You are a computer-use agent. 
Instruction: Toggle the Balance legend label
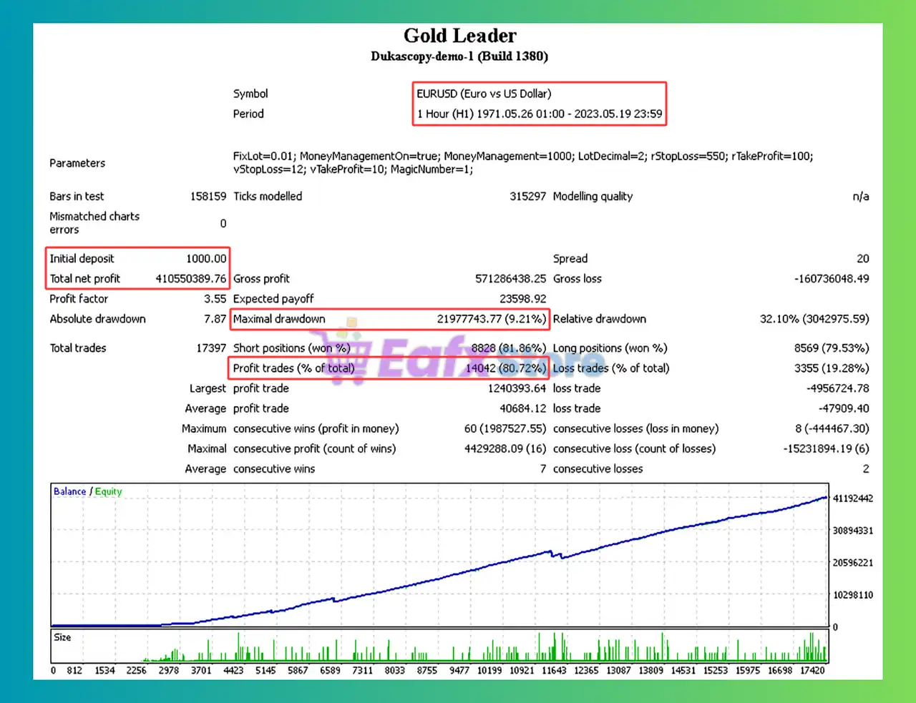tap(69, 491)
